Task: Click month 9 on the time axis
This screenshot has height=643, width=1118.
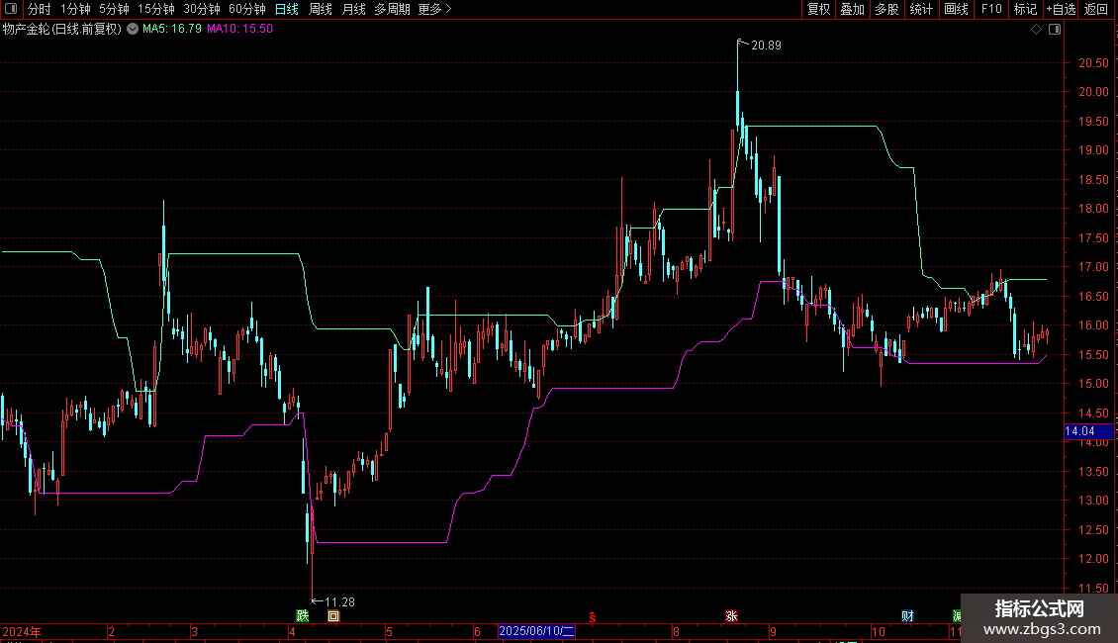Action: coord(773,631)
